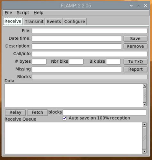Focus the Missing field
The width and height of the screenshot is (152, 160).
pyautogui.click(x=77, y=69)
